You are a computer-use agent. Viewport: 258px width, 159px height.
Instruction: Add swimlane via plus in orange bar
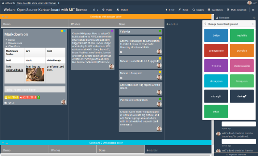(3, 17)
